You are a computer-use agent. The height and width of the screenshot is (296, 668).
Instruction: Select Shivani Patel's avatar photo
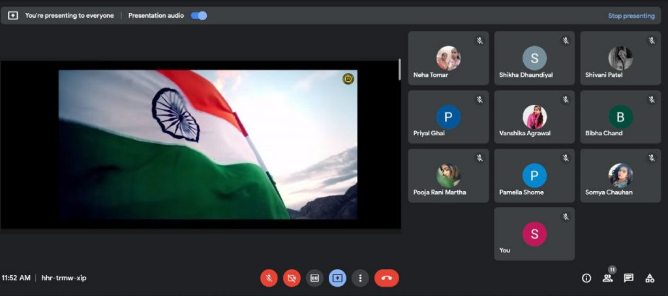tap(620, 58)
